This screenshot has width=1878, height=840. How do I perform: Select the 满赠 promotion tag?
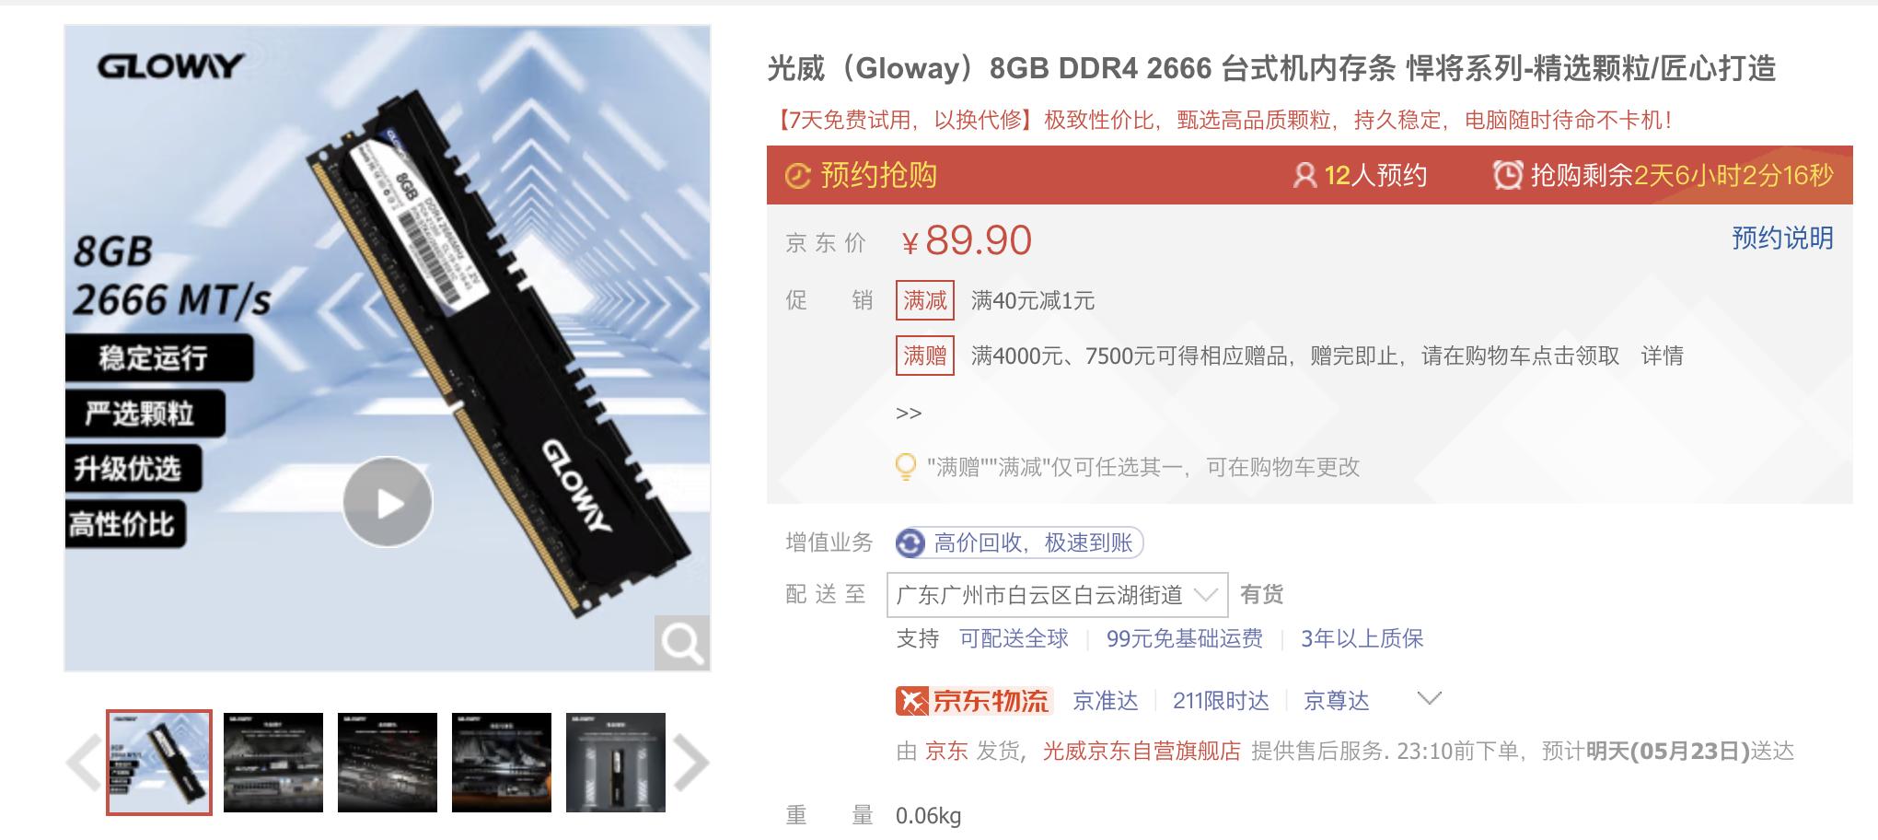pyautogui.click(x=925, y=356)
